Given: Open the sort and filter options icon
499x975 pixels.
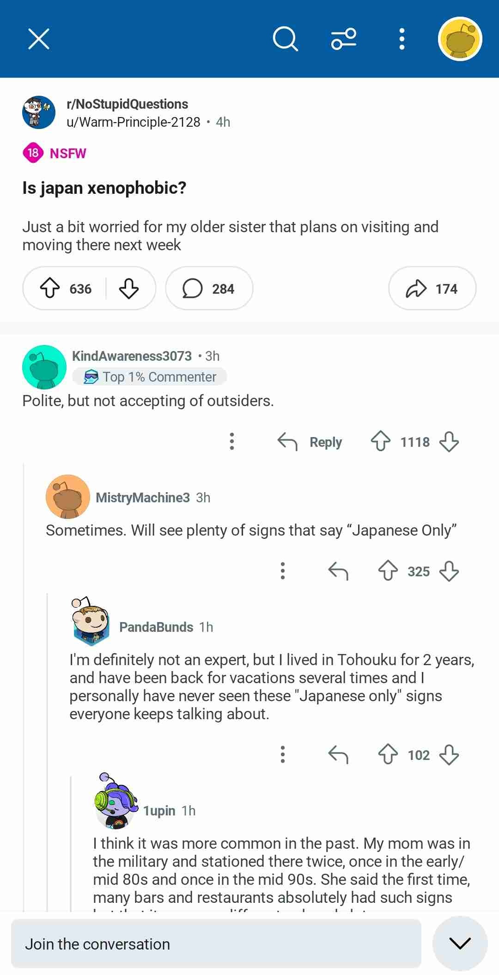Looking at the screenshot, I should pos(344,39).
